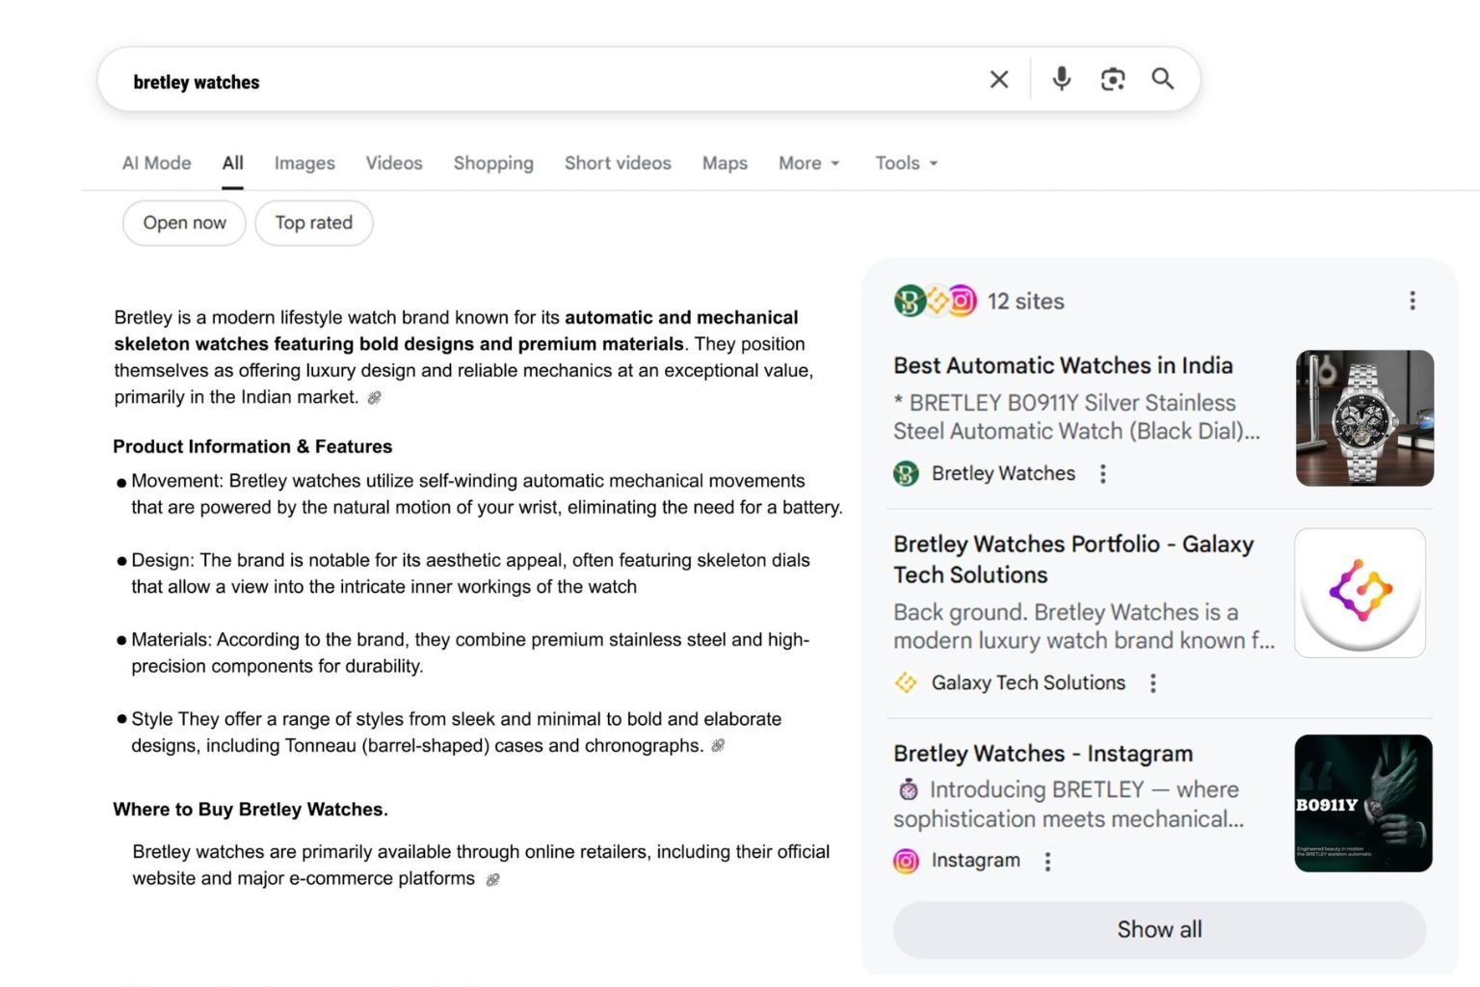Open options menu next to Galaxy Tech Solutions

(1153, 683)
